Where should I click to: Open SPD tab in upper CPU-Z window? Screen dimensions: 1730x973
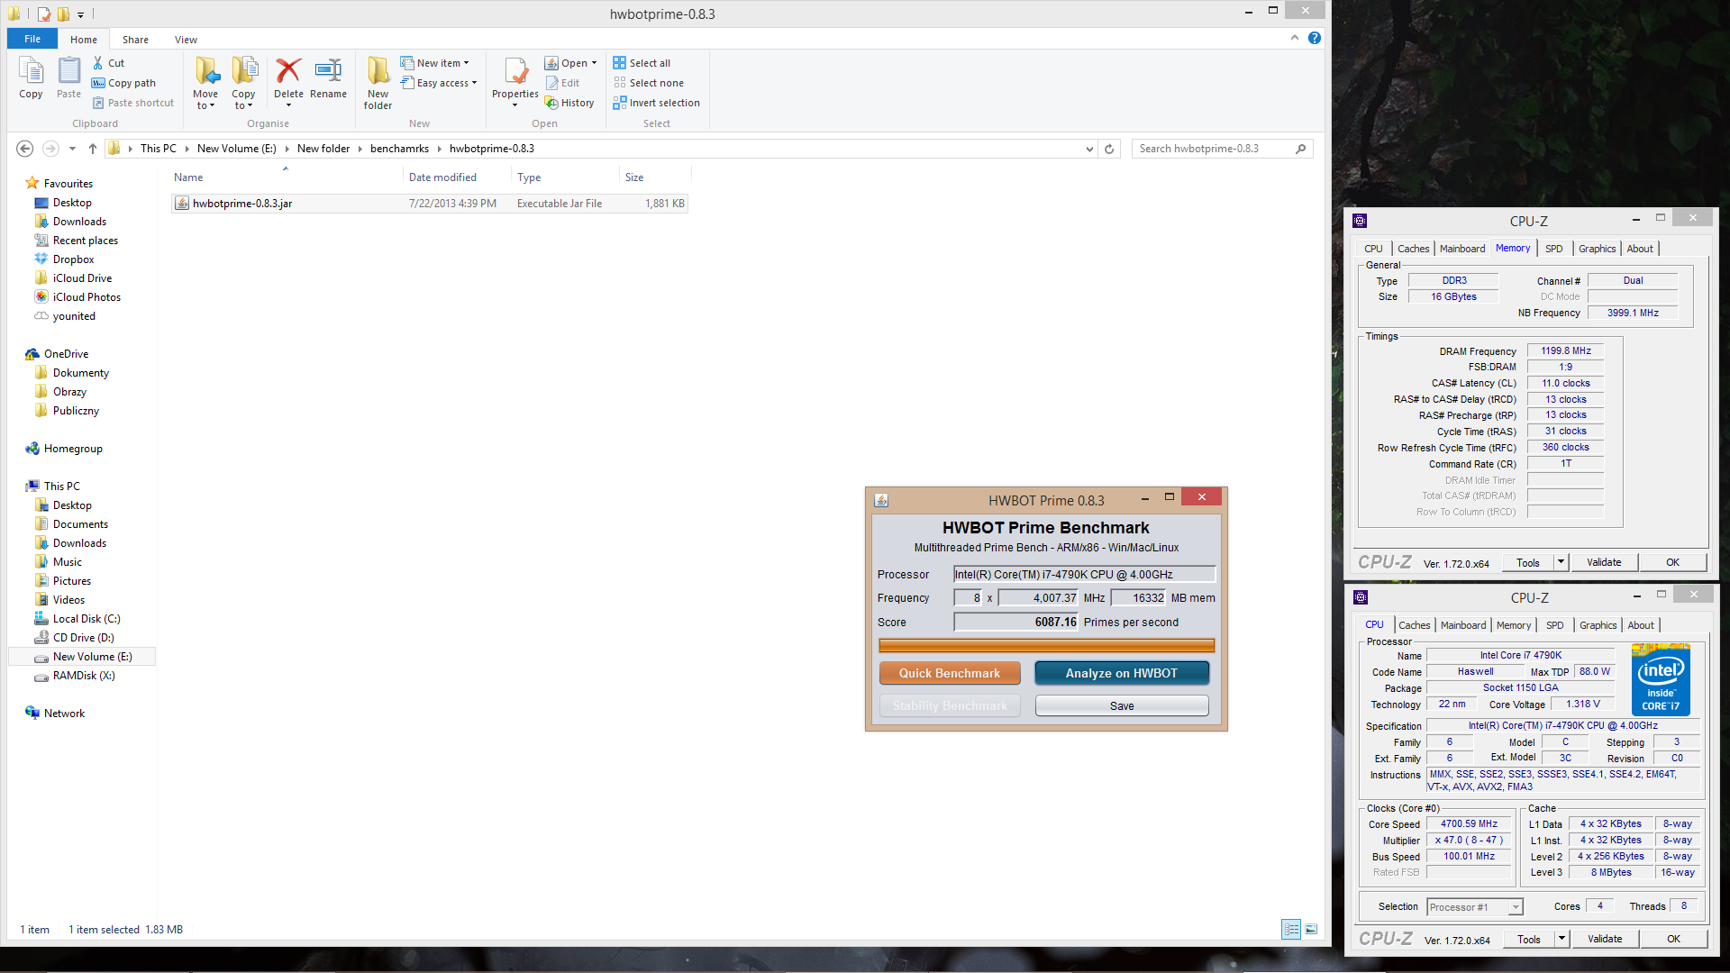click(1554, 249)
